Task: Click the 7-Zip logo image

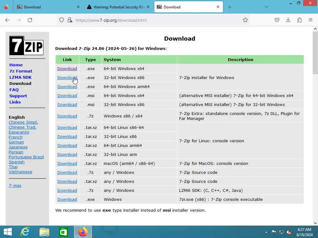Action: pyautogui.click(x=26, y=46)
